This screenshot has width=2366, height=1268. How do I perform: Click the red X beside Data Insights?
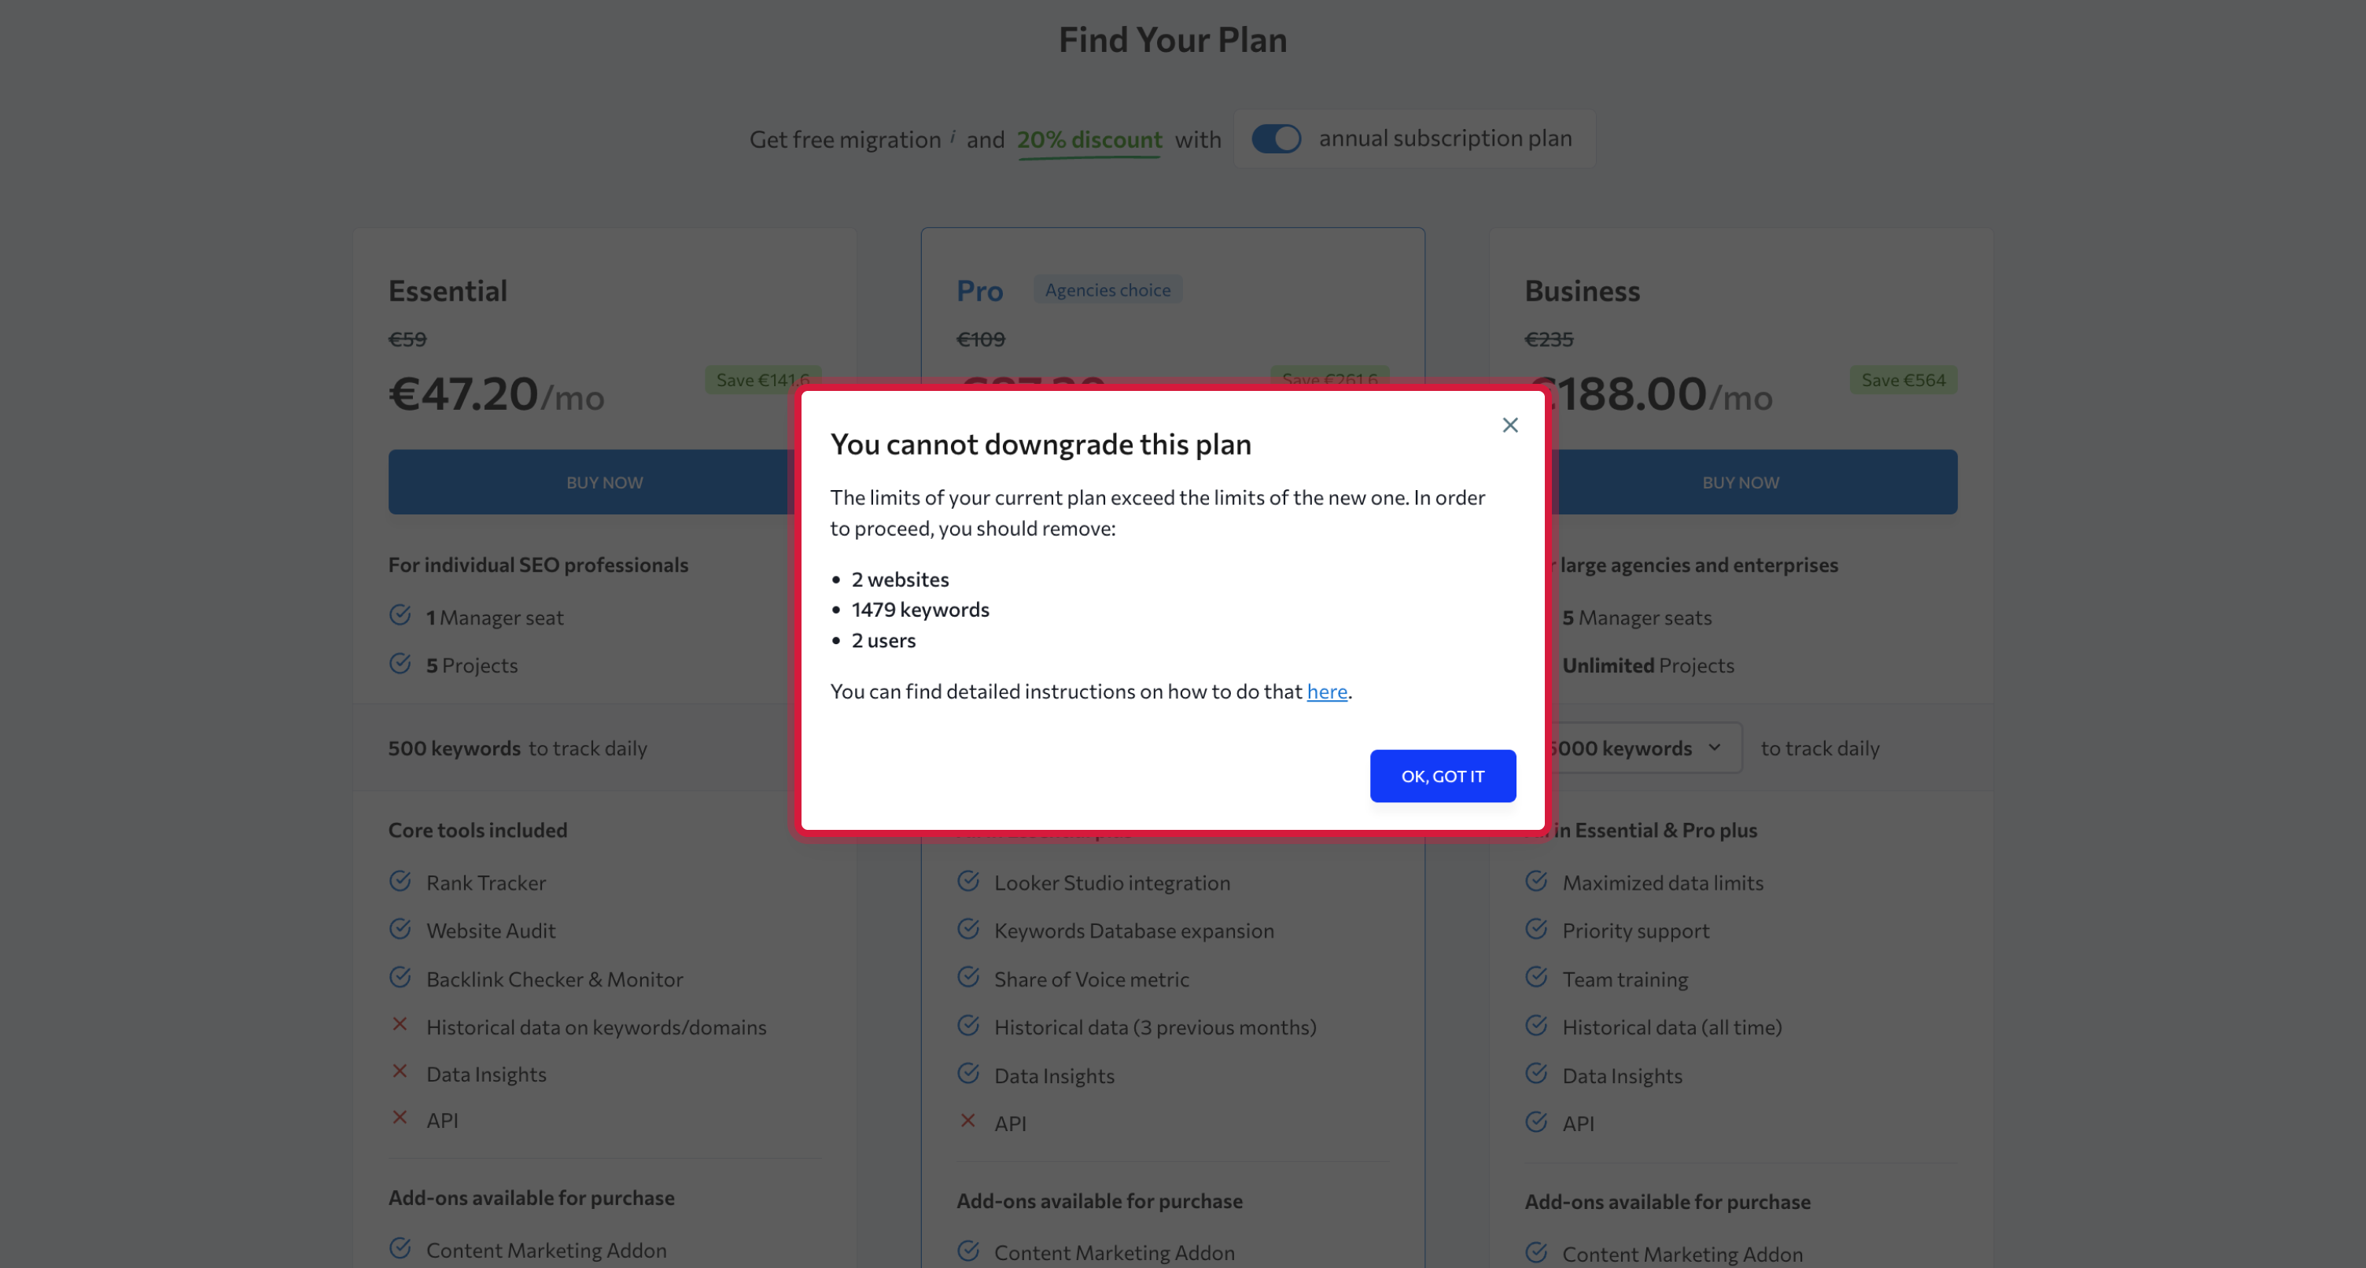click(x=400, y=1071)
